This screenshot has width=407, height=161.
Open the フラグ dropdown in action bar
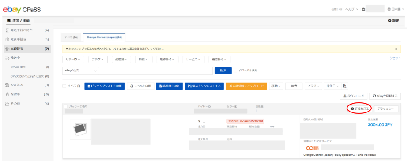pyautogui.click(x=313, y=86)
